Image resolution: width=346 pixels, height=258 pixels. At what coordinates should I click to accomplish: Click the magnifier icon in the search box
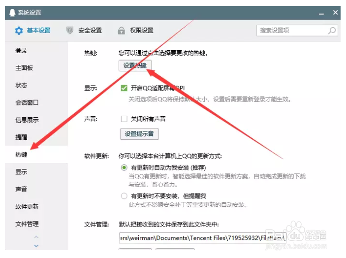332,31
